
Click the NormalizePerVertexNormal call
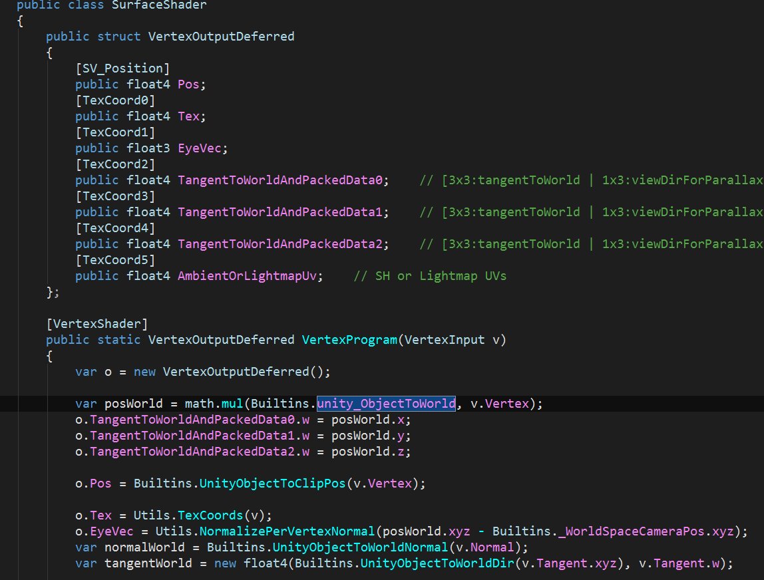point(287,532)
